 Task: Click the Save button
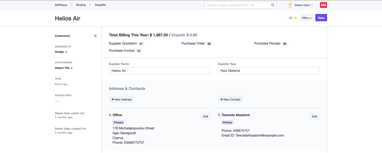[x=321, y=18]
